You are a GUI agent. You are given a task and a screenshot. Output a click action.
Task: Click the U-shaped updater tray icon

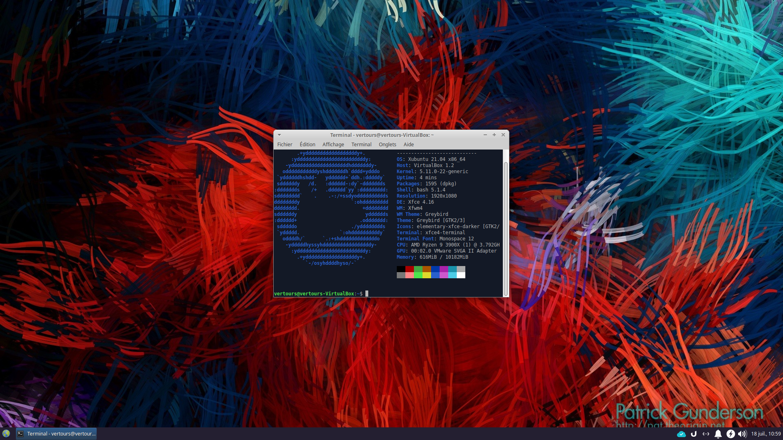pos(693,434)
